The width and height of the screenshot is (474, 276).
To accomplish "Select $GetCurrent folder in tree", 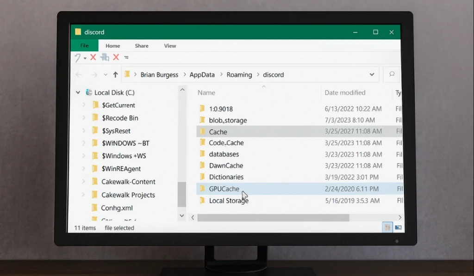I will coord(118,105).
